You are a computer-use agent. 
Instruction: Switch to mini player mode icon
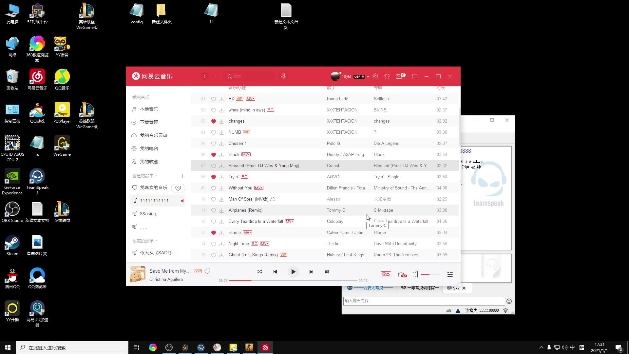415,76
